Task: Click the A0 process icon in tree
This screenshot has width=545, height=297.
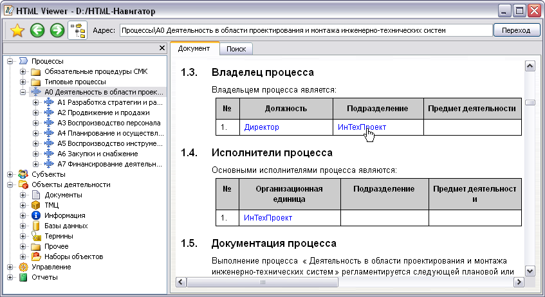Action: (x=36, y=92)
